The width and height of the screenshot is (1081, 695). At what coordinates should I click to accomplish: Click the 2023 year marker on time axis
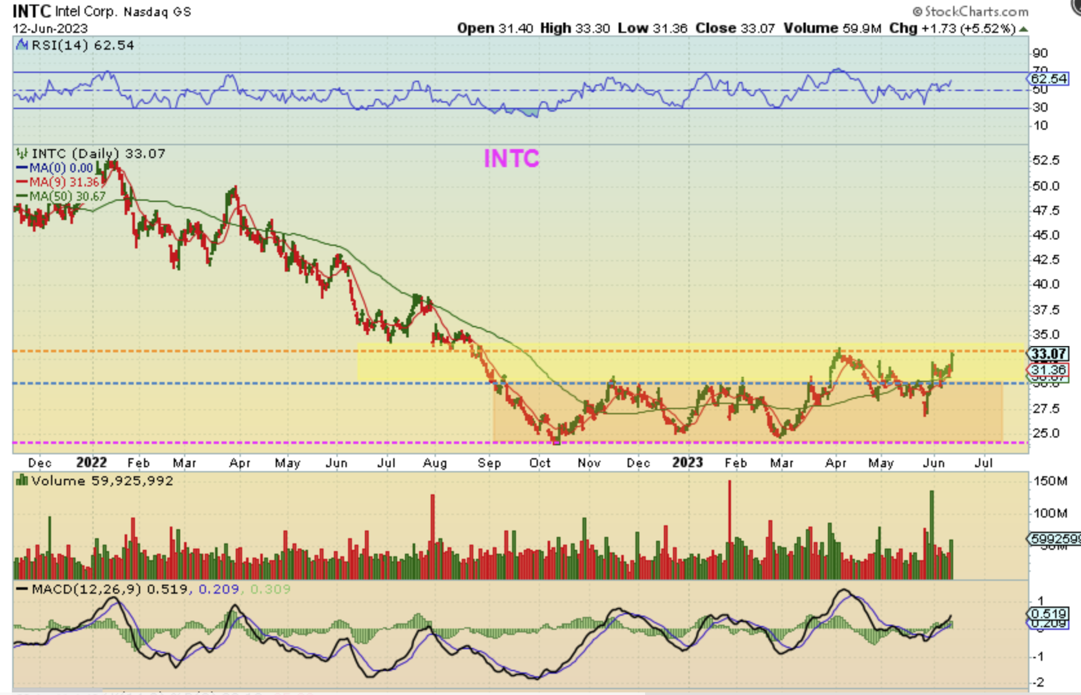(688, 462)
